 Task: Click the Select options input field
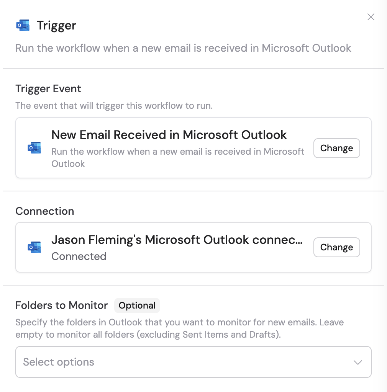[153, 362]
